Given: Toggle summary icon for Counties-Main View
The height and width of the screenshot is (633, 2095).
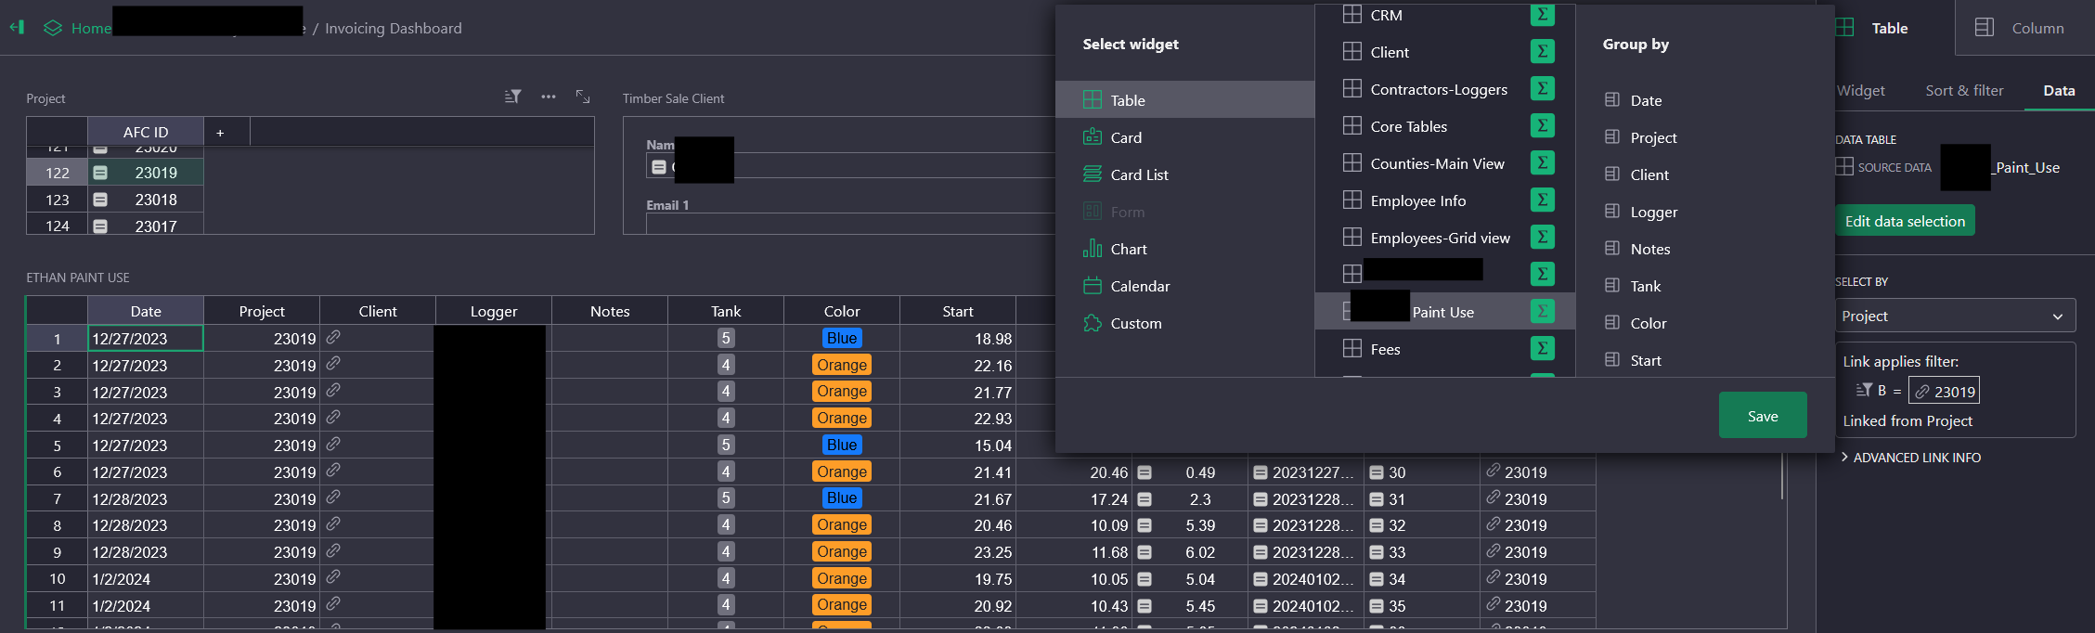Looking at the screenshot, I should [1542, 163].
